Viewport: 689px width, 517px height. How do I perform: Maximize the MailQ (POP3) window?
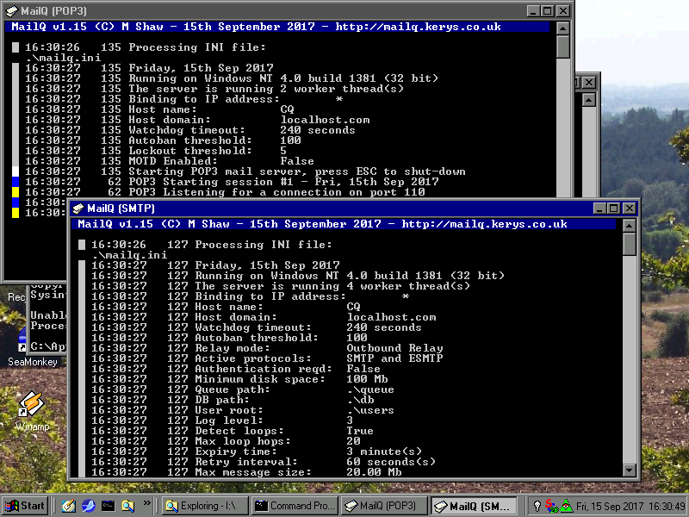coord(547,11)
